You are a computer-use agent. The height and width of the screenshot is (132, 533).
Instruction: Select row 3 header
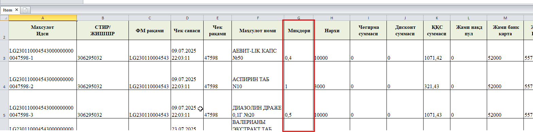[4, 50]
